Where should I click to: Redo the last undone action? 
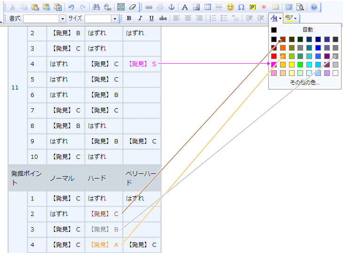coord(83,7)
